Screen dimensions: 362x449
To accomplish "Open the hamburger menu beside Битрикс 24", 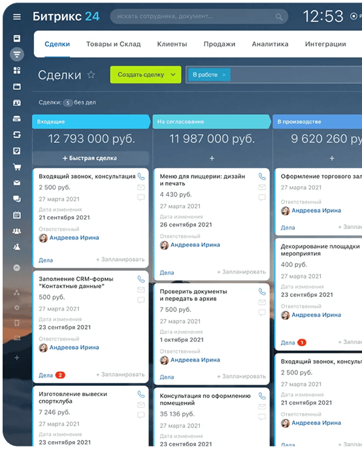I will (17, 17).
